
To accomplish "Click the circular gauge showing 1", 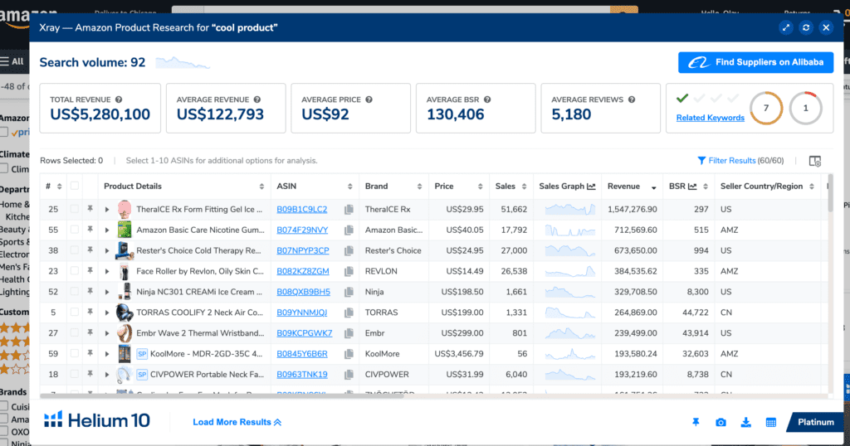I will coord(805,109).
